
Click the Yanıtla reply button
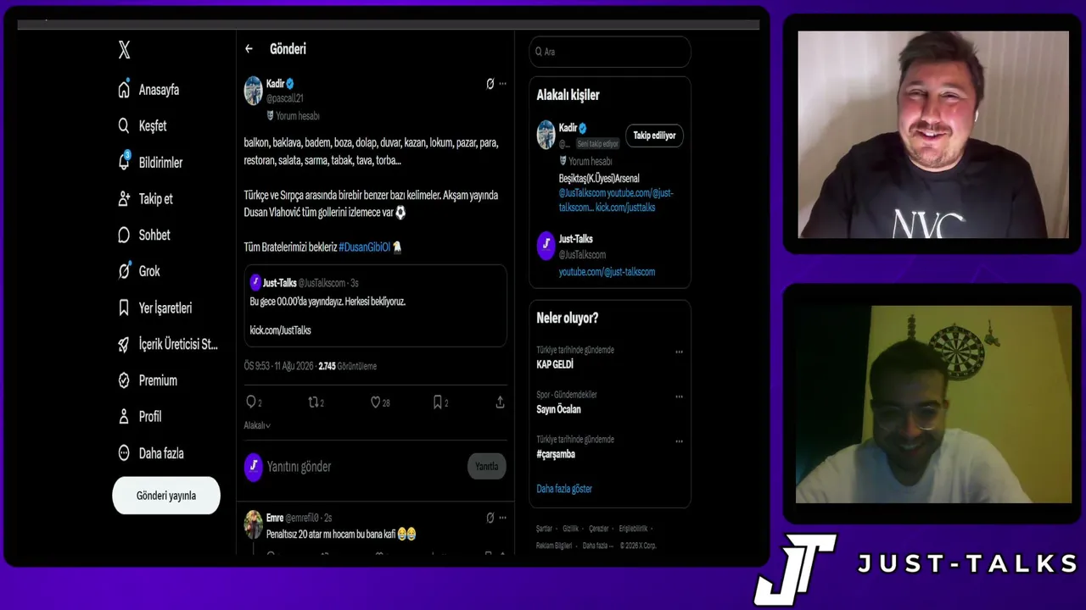tap(486, 466)
